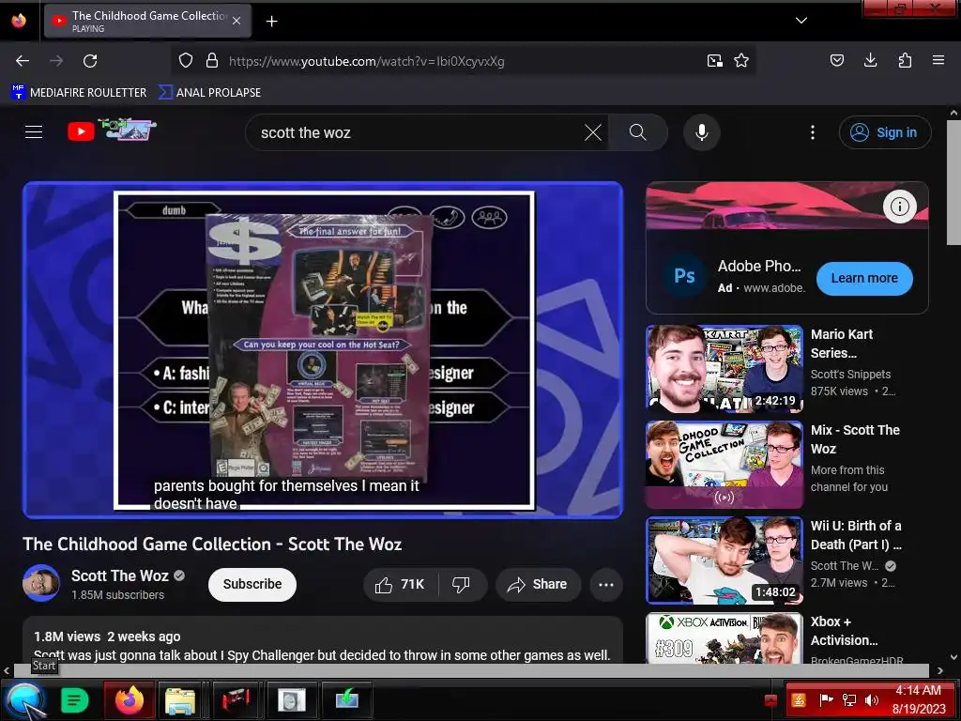Open picture-in-picture from address bar icon
This screenshot has height=721, width=961.
coord(714,61)
